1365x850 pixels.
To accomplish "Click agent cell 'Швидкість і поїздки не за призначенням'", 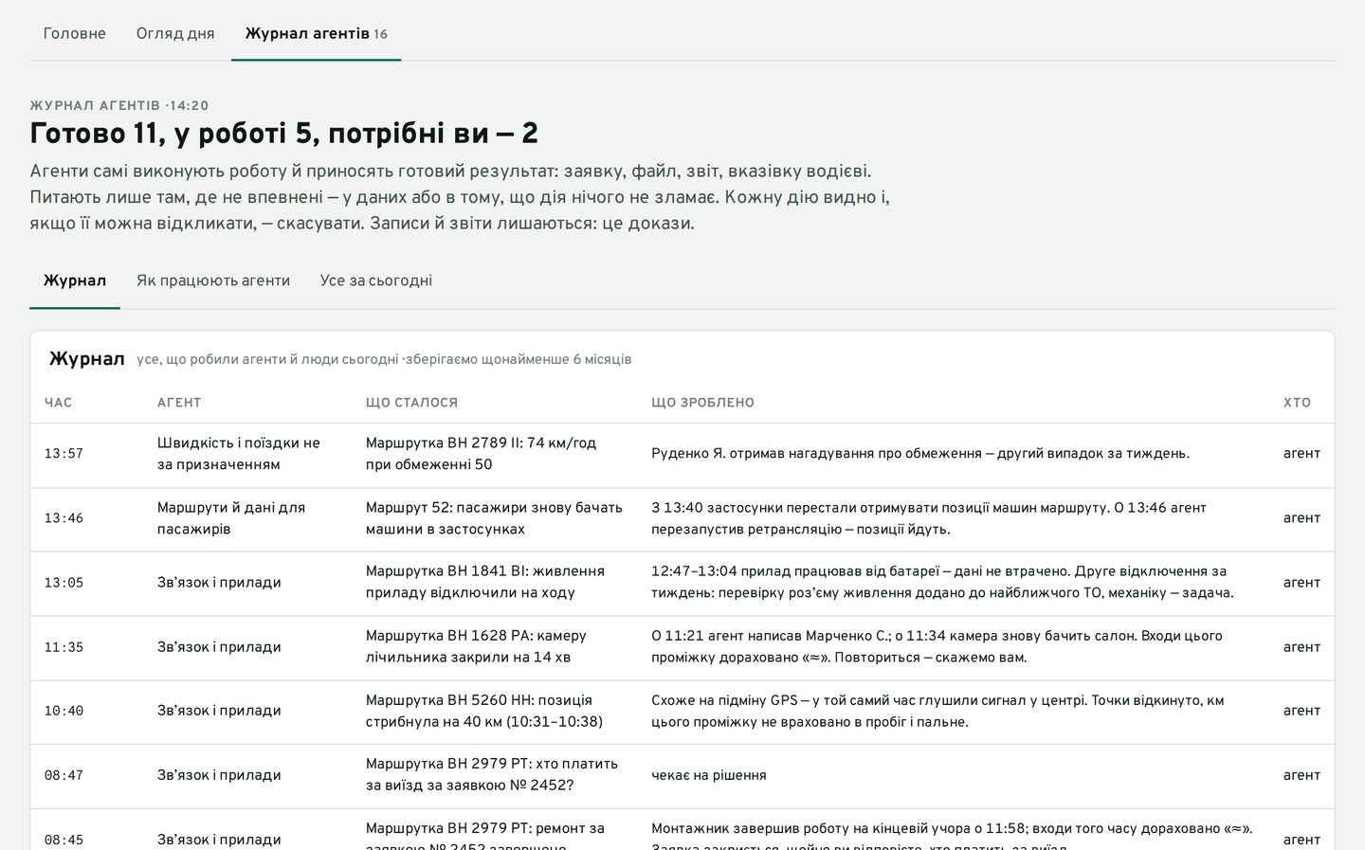I will (239, 454).
